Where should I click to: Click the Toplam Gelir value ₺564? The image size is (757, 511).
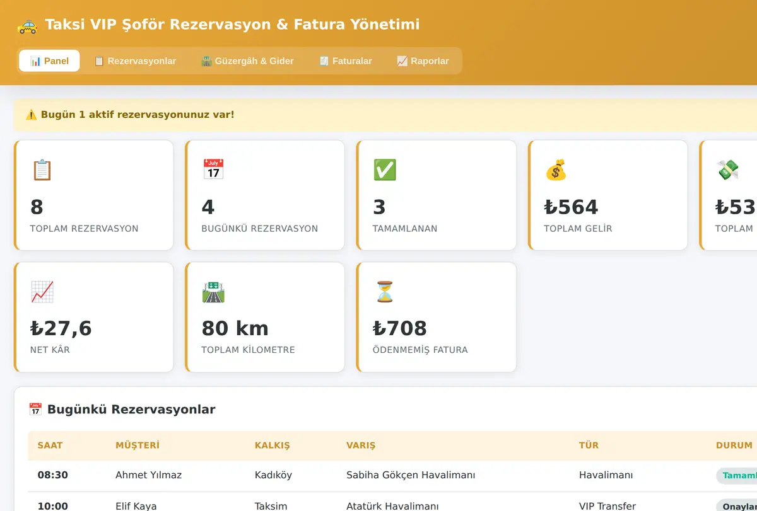571,207
